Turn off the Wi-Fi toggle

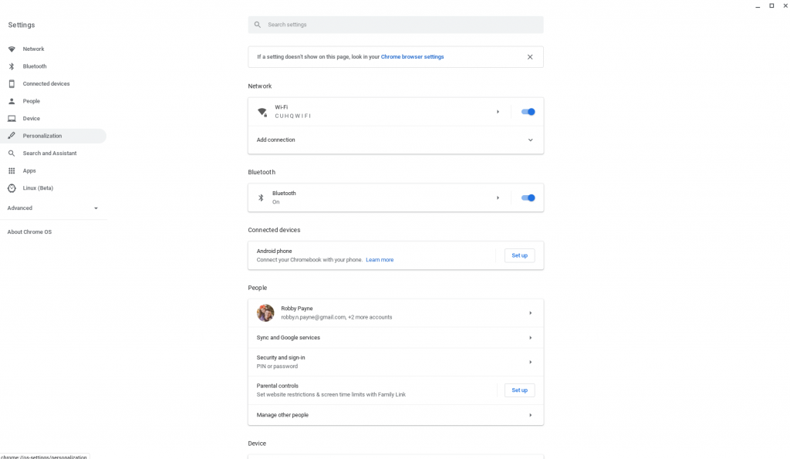pyautogui.click(x=528, y=112)
